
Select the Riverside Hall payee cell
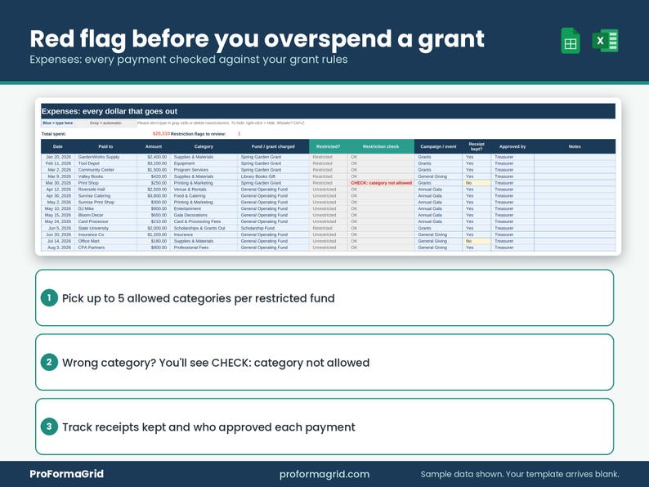click(x=105, y=189)
